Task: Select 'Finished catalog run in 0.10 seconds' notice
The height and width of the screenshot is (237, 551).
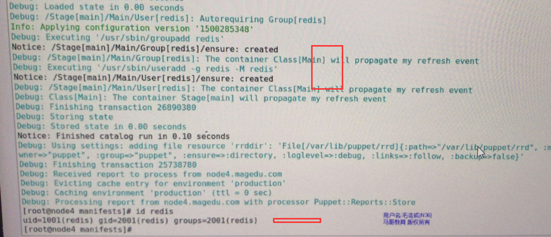Action: (123, 136)
